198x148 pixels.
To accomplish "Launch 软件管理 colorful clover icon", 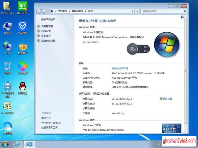I will coord(23,68).
